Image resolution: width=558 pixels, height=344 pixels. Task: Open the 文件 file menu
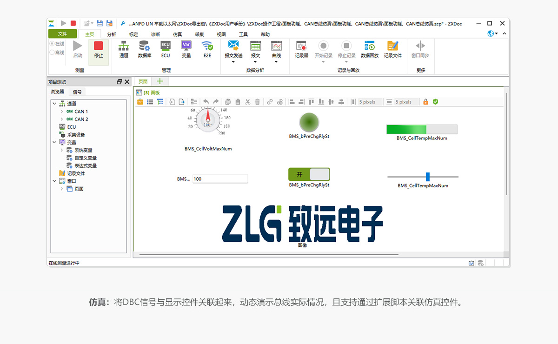tap(63, 34)
